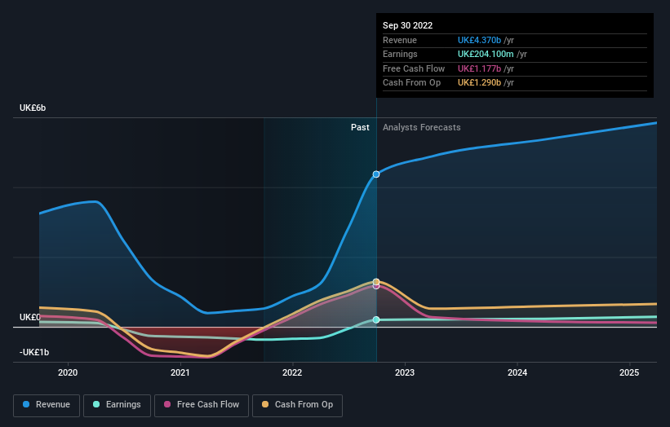This screenshot has width=670, height=427.
Task: Select the 2025 x-axis label
Action: click(629, 372)
